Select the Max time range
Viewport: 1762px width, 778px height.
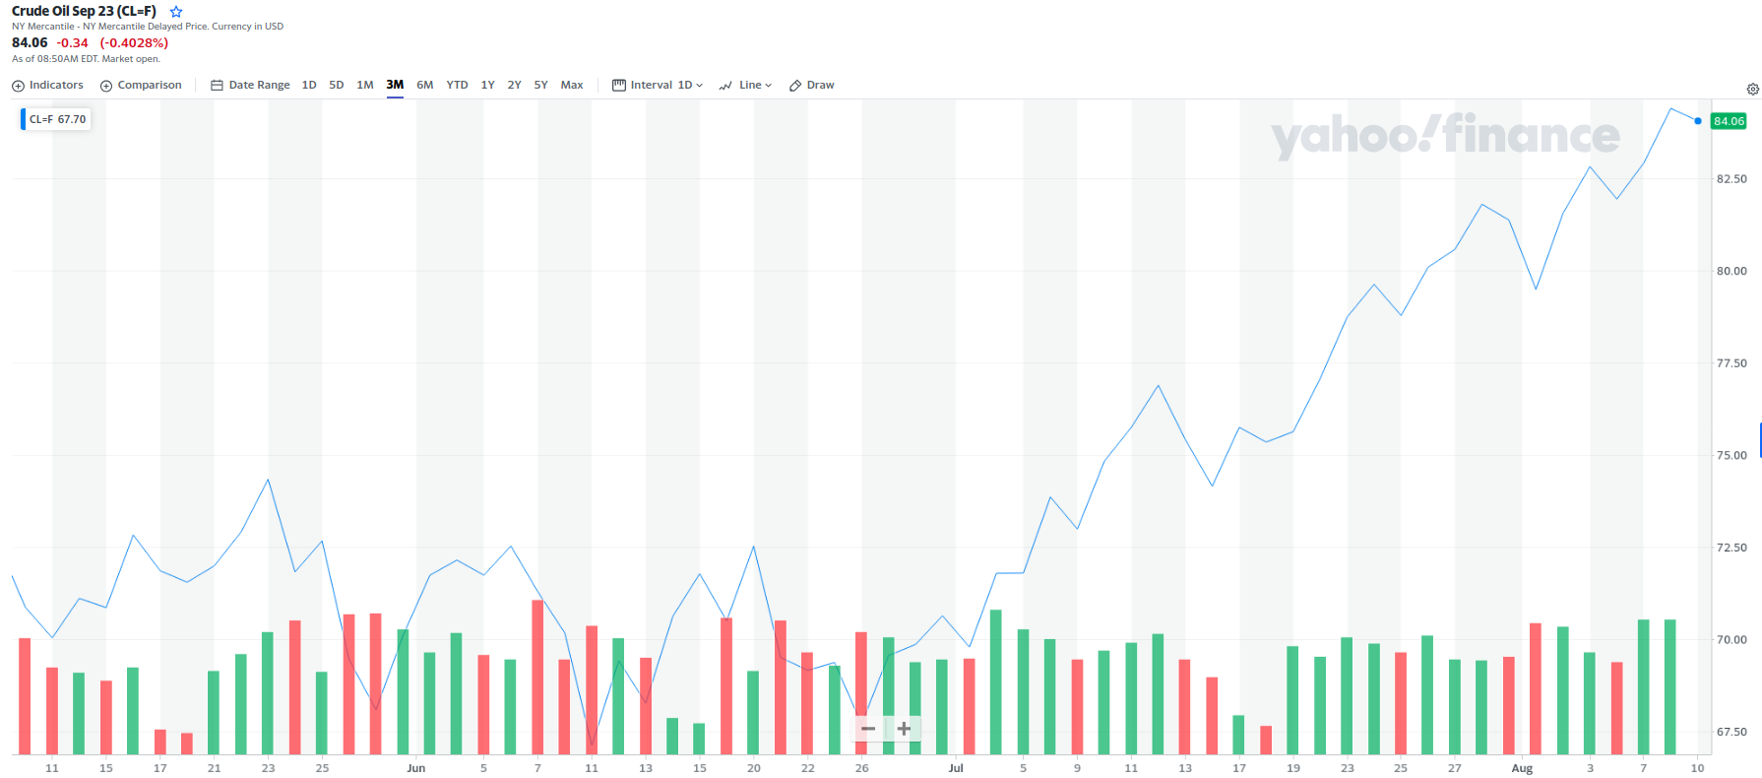(x=572, y=85)
